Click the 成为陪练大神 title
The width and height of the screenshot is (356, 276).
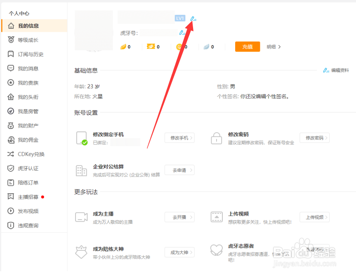click(x=108, y=249)
